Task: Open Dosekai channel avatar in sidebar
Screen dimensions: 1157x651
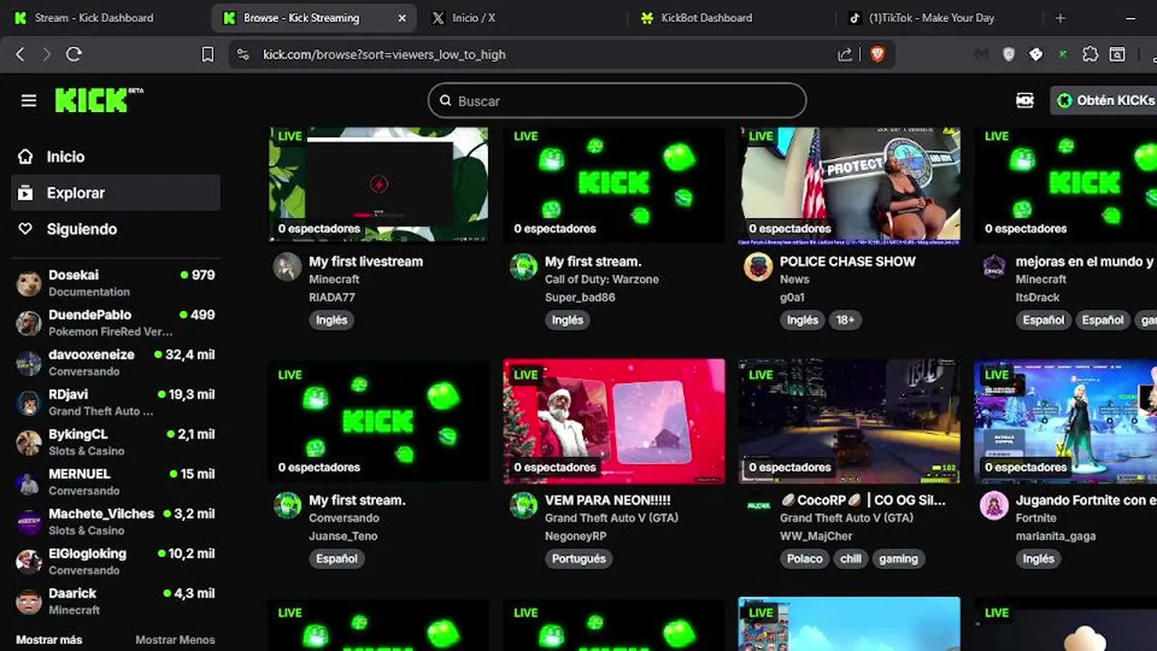Action: (x=29, y=283)
